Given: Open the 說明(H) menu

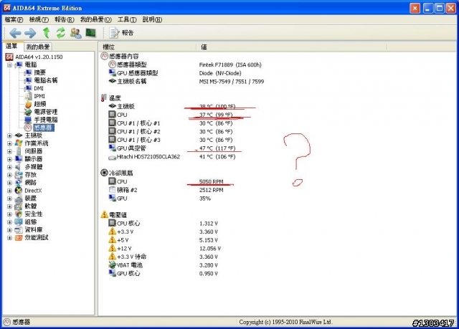Looking at the screenshot, I should pos(152,19).
